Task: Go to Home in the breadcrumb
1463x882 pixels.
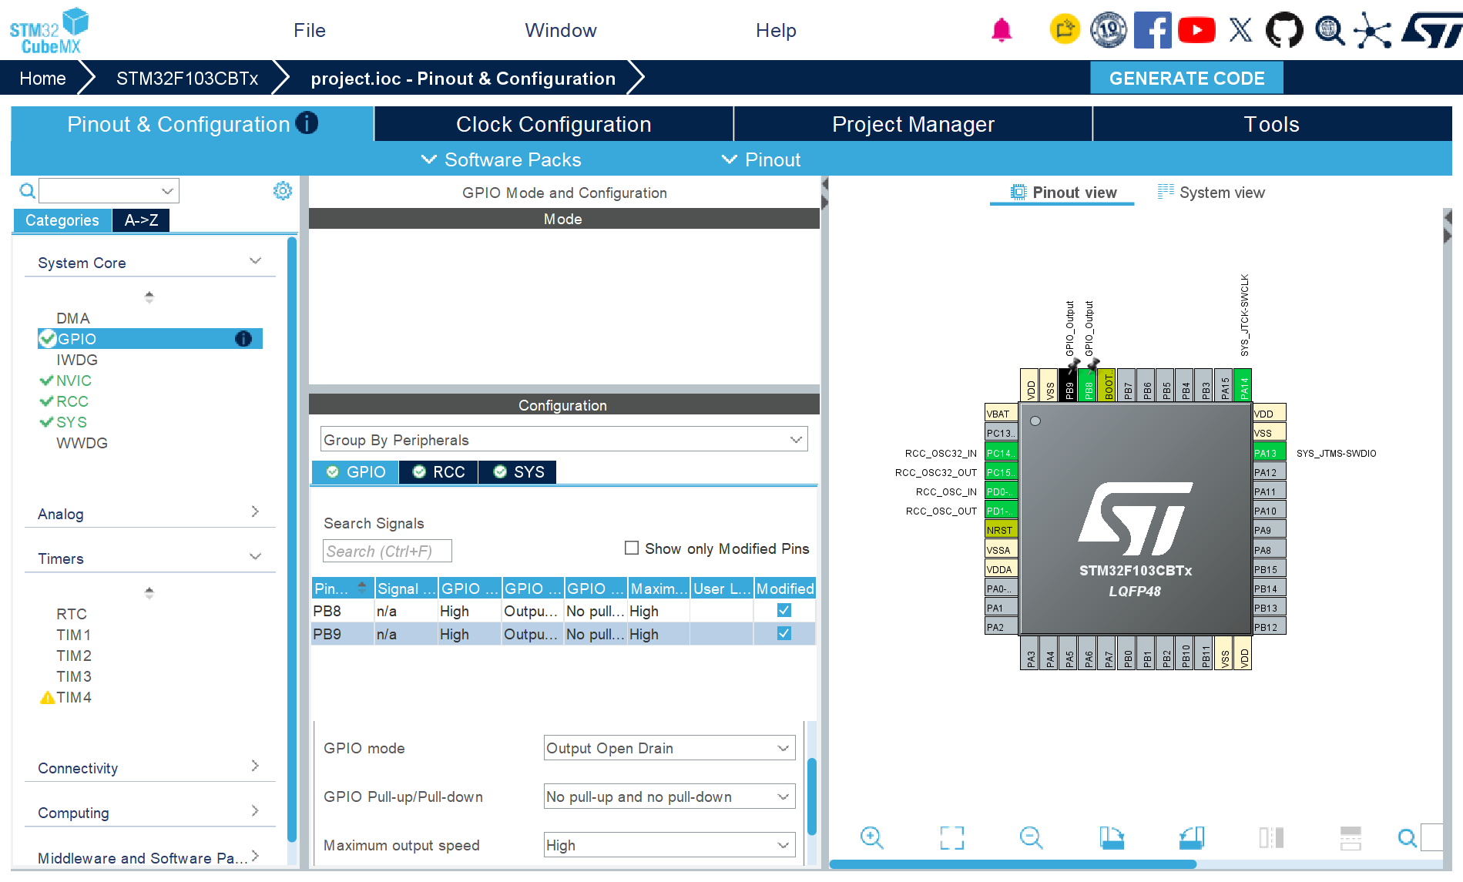Action: 42,78
